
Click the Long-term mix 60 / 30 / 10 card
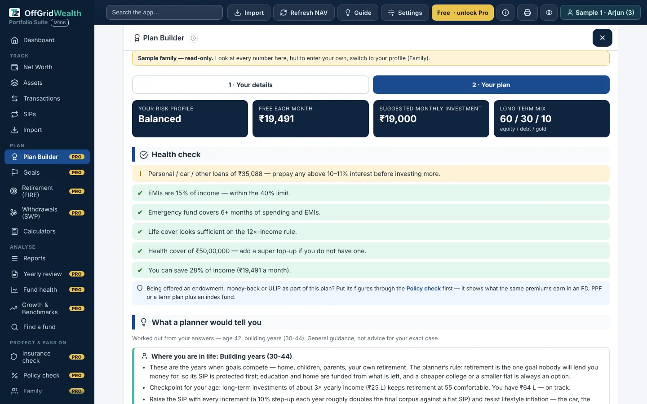click(552, 119)
